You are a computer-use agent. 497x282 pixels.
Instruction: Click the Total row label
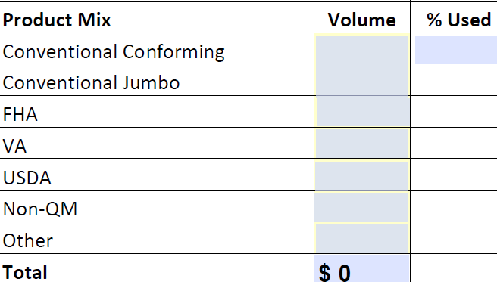point(25,272)
